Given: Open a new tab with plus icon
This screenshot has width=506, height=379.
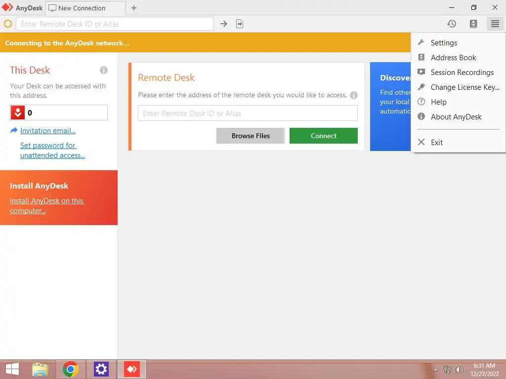Looking at the screenshot, I should pos(134,8).
